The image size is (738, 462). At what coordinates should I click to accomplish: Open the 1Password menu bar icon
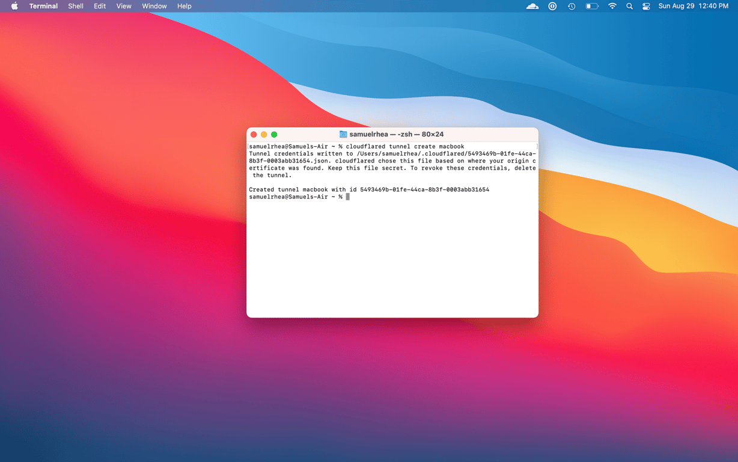pyautogui.click(x=552, y=6)
